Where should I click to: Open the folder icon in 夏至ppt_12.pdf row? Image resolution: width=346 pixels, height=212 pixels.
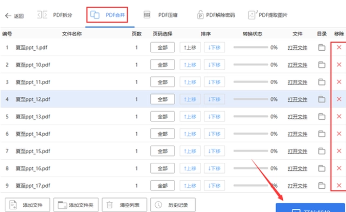coord(322,99)
